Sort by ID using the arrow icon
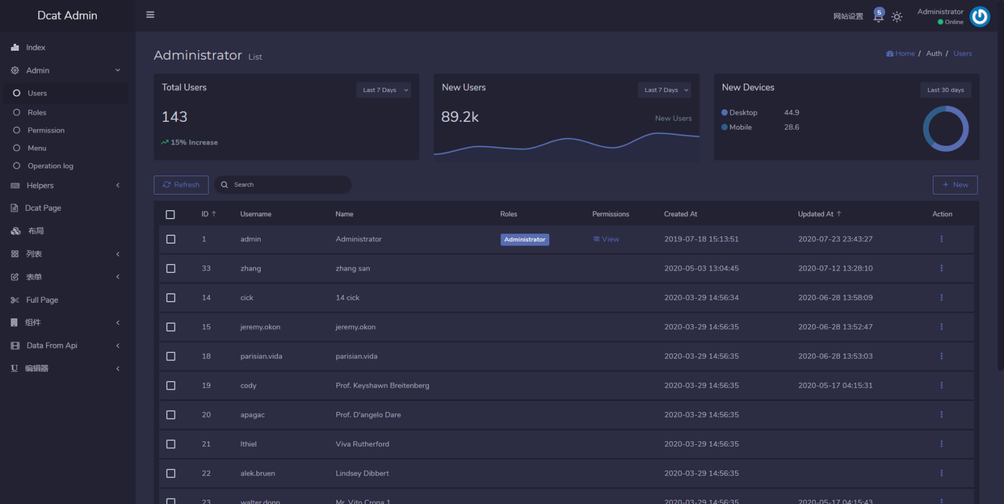Viewport: 1004px width, 504px height. coord(214,214)
